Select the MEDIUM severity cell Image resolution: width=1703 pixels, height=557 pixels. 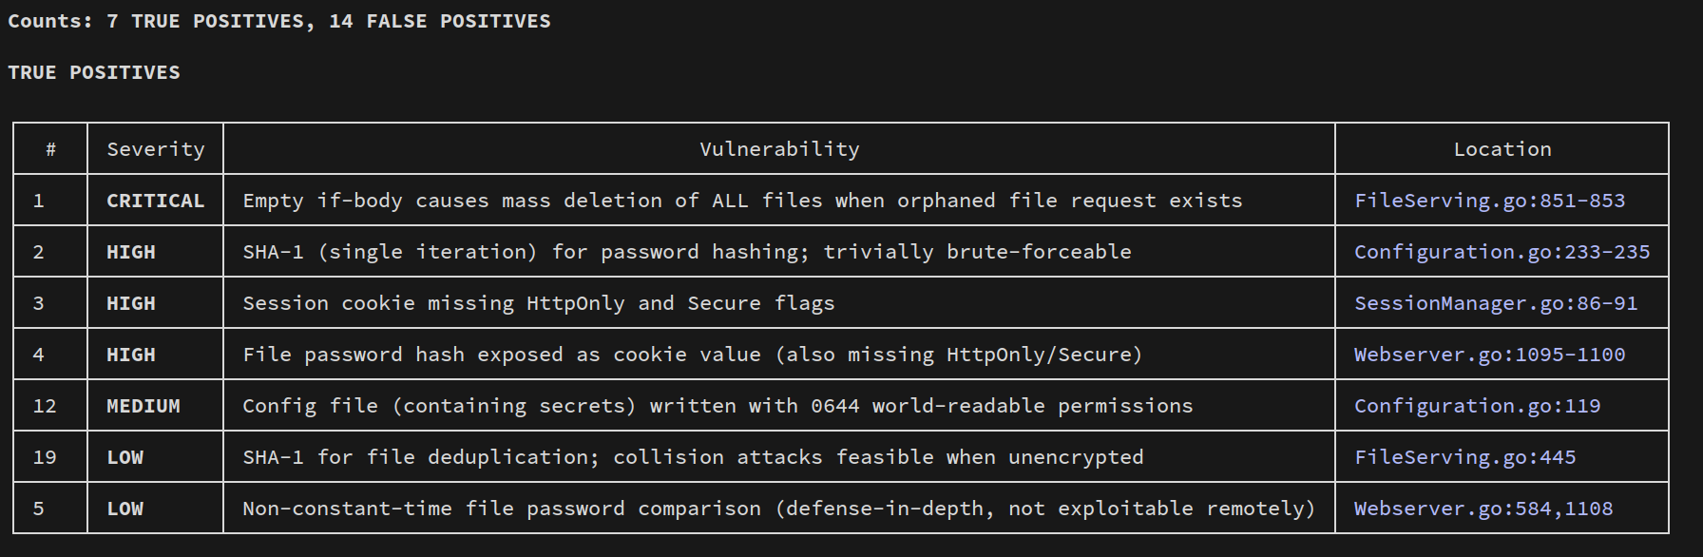click(x=143, y=406)
